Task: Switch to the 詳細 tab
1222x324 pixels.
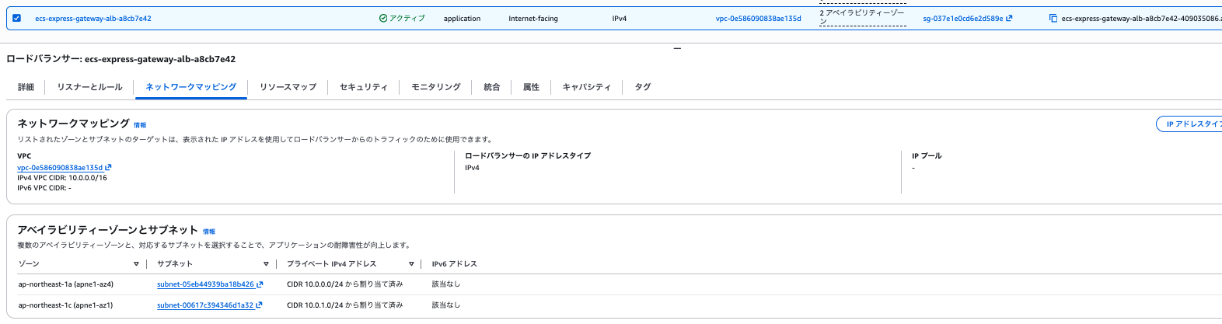Action: click(x=26, y=87)
